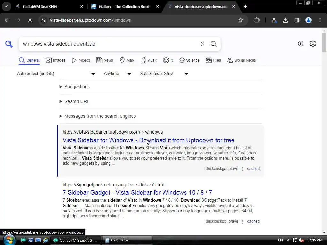
Task: Select the It search category
Action: pos(168,60)
